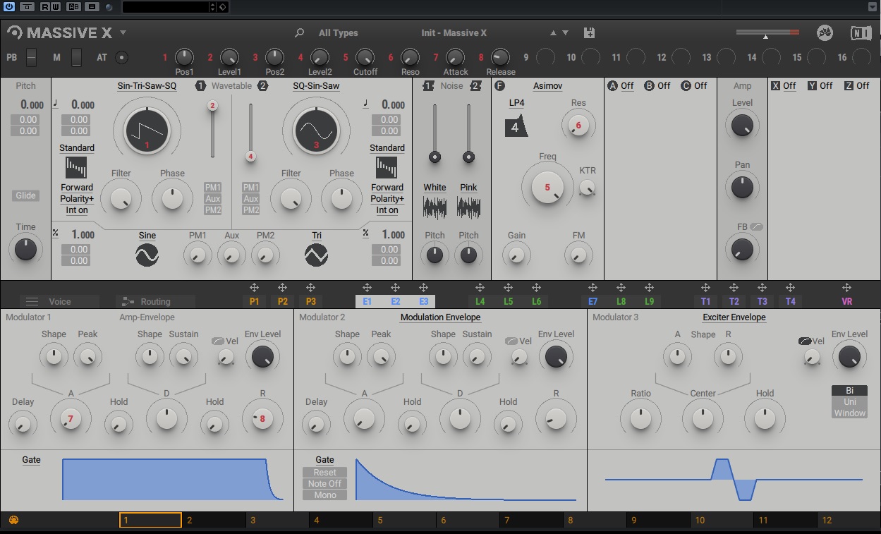Click the Sine phase modulation oscillator icon
The image size is (881, 534).
[x=147, y=255]
